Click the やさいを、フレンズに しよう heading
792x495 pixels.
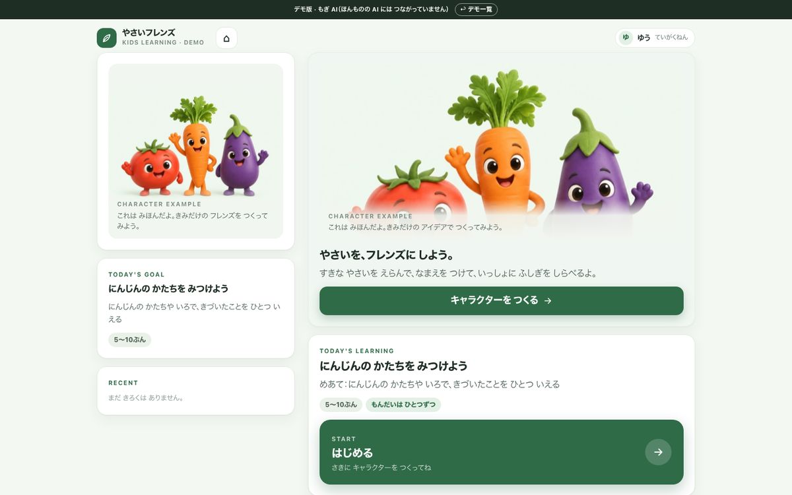pyautogui.click(x=387, y=255)
